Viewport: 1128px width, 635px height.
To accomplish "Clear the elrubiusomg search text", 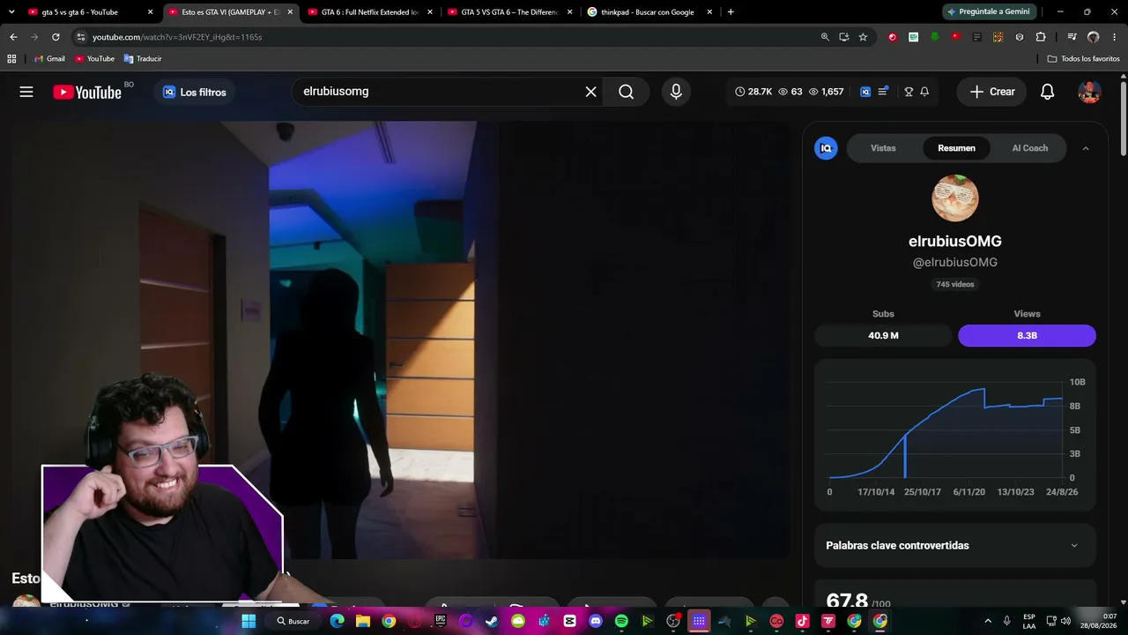I will pyautogui.click(x=591, y=92).
